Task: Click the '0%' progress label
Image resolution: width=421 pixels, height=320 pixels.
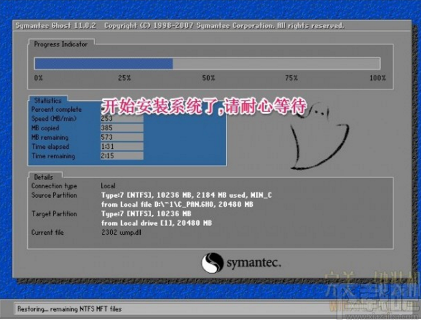Action: tap(38, 78)
